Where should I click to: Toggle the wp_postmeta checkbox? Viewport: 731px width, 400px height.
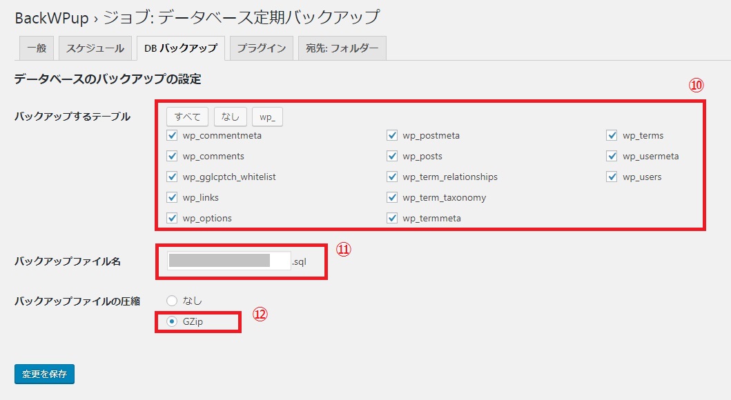click(392, 136)
